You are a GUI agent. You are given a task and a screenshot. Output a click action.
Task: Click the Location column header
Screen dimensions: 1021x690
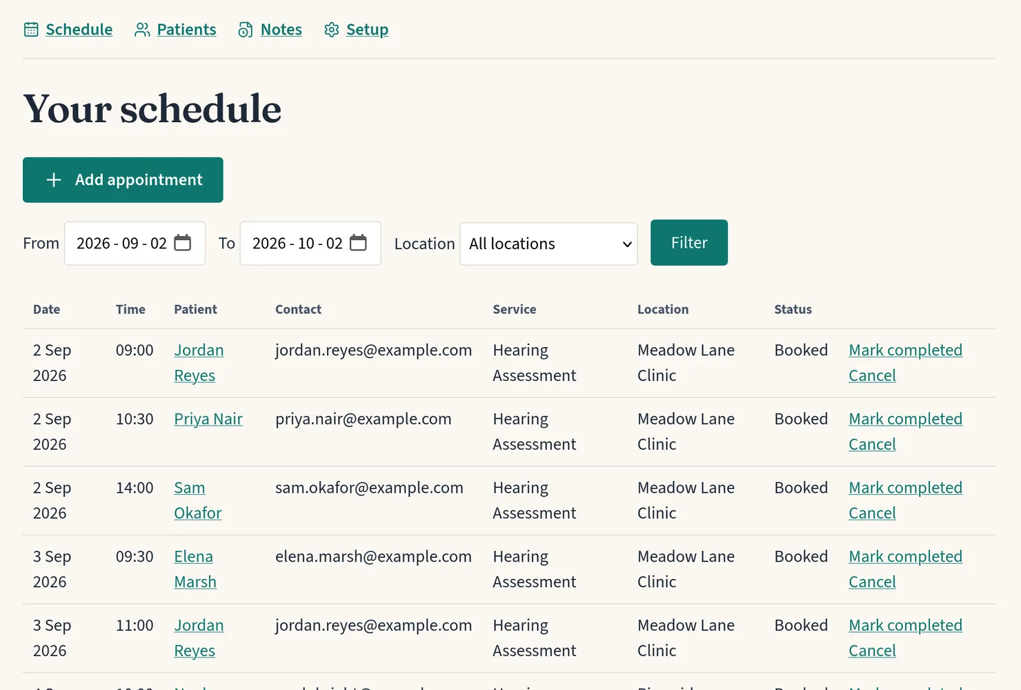click(x=662, y=310)
